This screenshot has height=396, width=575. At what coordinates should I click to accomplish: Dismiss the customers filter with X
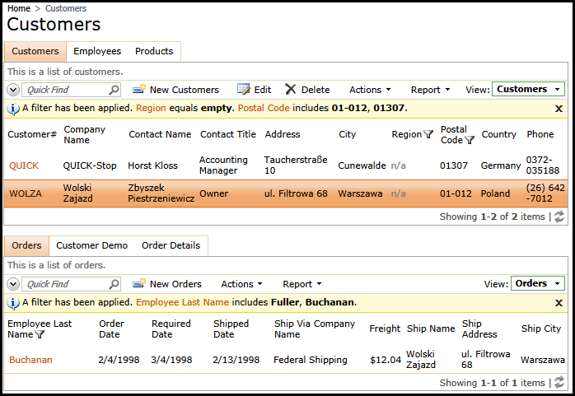click(x=559, y=109)
